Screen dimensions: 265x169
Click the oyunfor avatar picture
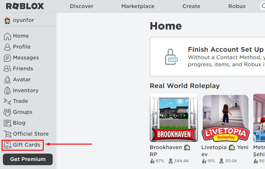tap(7, 20)
